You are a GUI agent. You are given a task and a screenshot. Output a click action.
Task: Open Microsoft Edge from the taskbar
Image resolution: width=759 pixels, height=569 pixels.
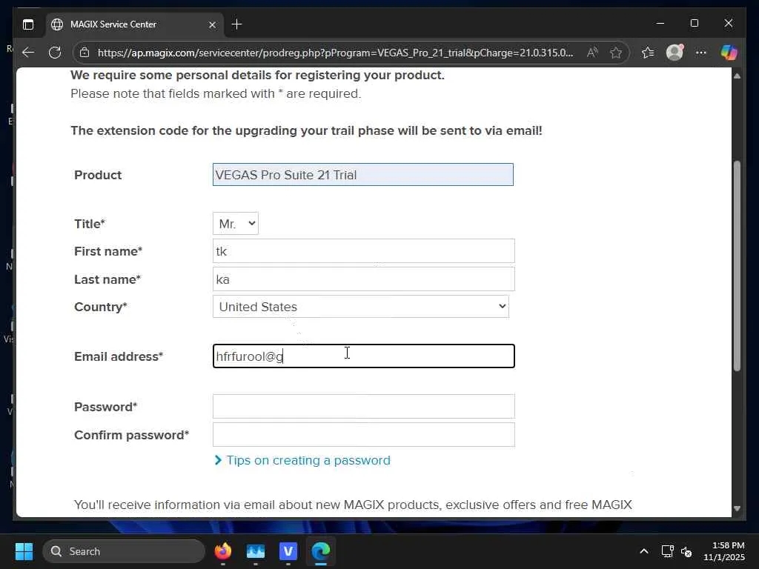coord(320,551)
